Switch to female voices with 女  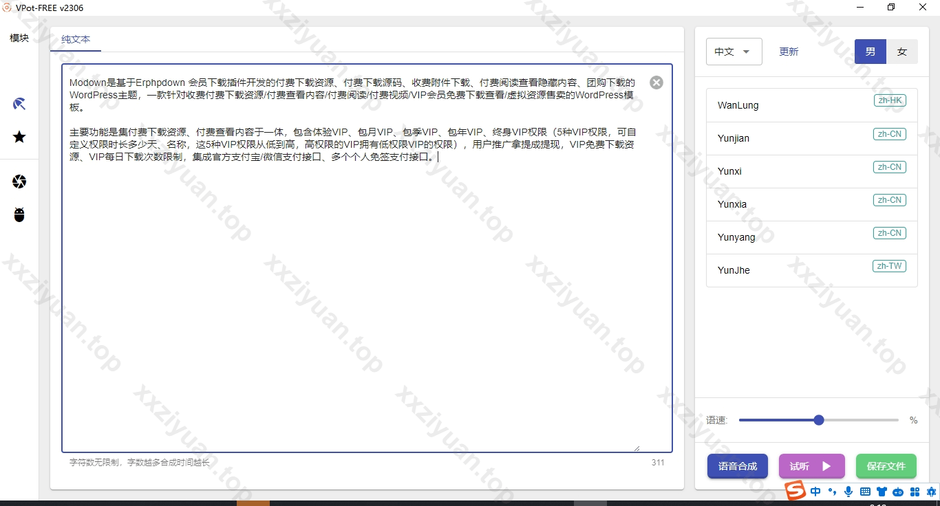coord(901,52)
